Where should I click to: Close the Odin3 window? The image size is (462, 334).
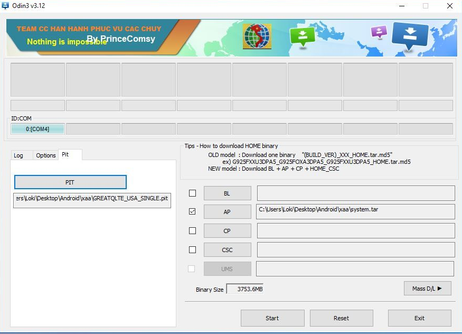click(450, 6)
